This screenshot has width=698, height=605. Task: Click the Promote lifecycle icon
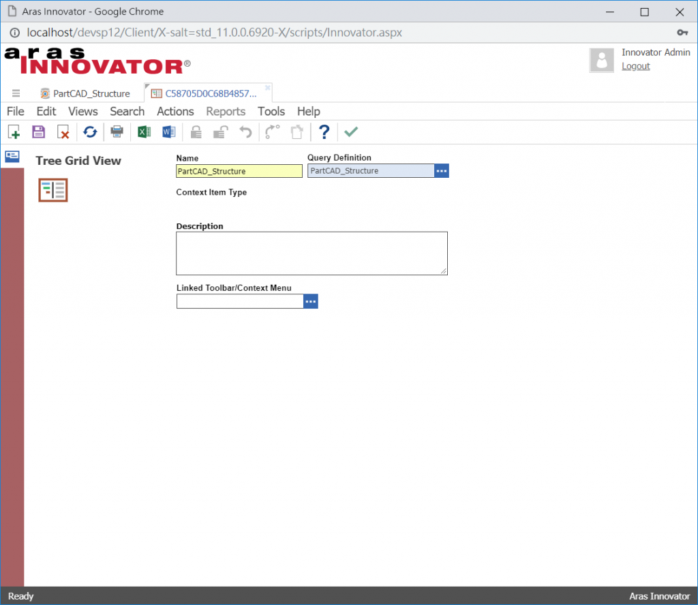(272, 132)
